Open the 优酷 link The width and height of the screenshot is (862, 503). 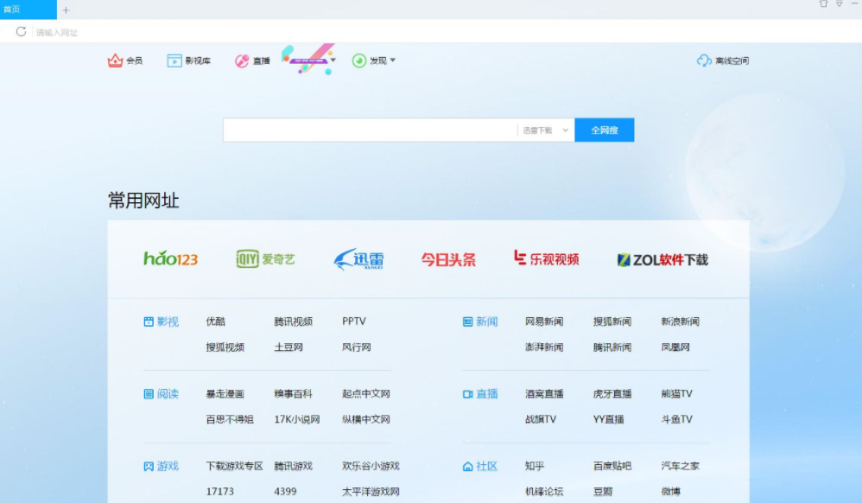tap(216, 322)
